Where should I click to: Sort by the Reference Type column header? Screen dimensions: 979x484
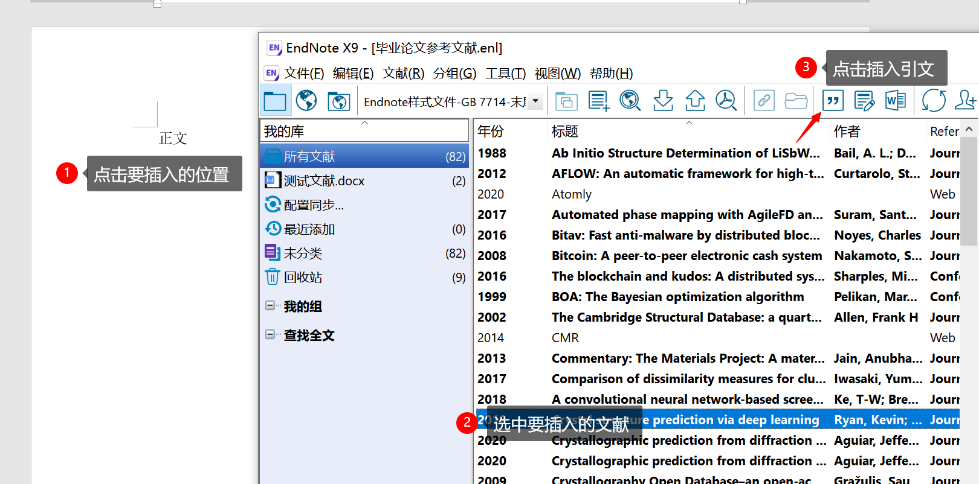point(943,131)
